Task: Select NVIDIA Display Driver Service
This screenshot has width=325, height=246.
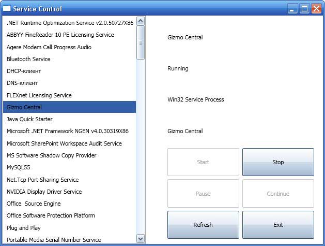Action: [x=44, y=192]
